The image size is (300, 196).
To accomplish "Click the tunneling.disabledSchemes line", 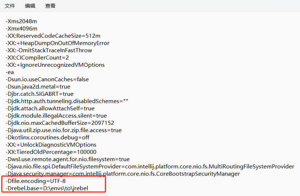I will (x=67, y=101).
